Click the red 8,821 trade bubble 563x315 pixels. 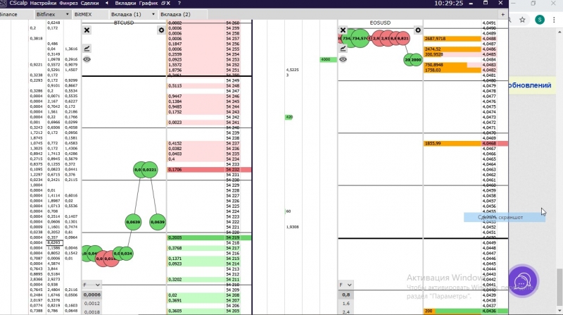403,39
